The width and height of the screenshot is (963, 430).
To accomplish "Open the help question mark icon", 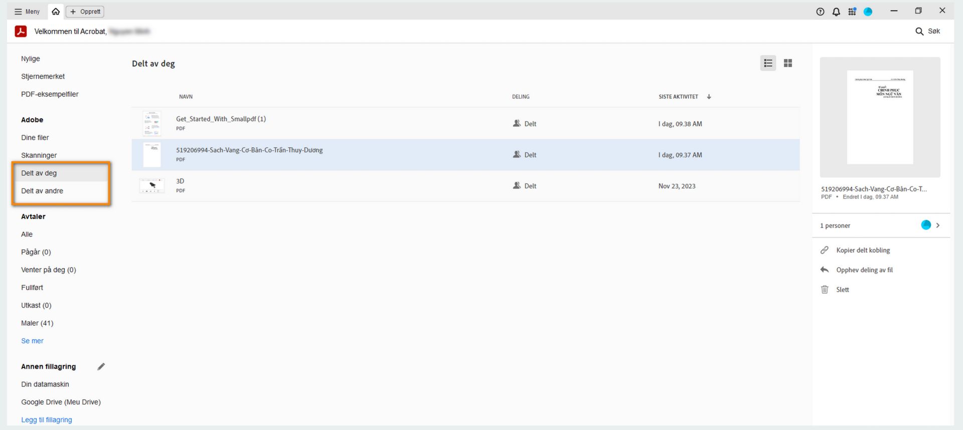I will pyautogui.click(x=820, y=12).
